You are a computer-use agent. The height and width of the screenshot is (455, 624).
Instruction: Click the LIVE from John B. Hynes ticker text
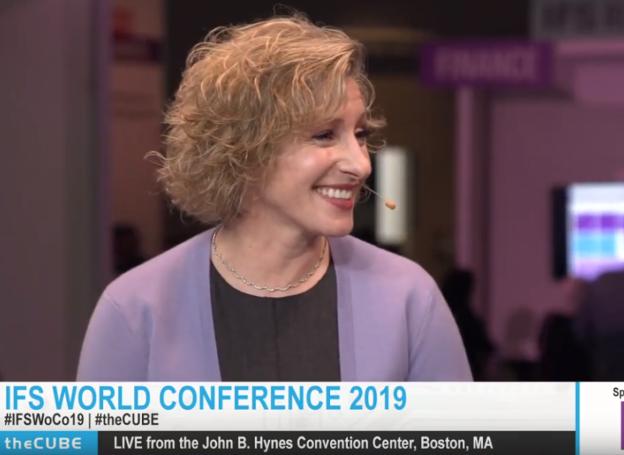303,443
